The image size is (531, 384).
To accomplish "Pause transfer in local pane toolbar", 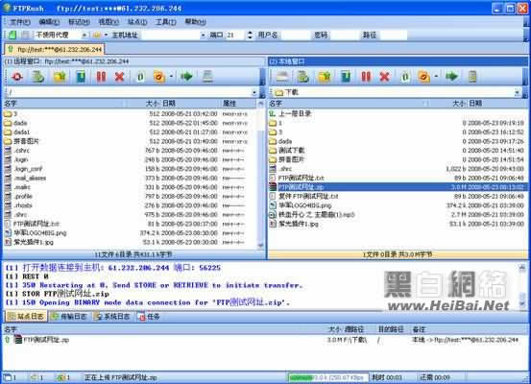I will click(366, 77).
